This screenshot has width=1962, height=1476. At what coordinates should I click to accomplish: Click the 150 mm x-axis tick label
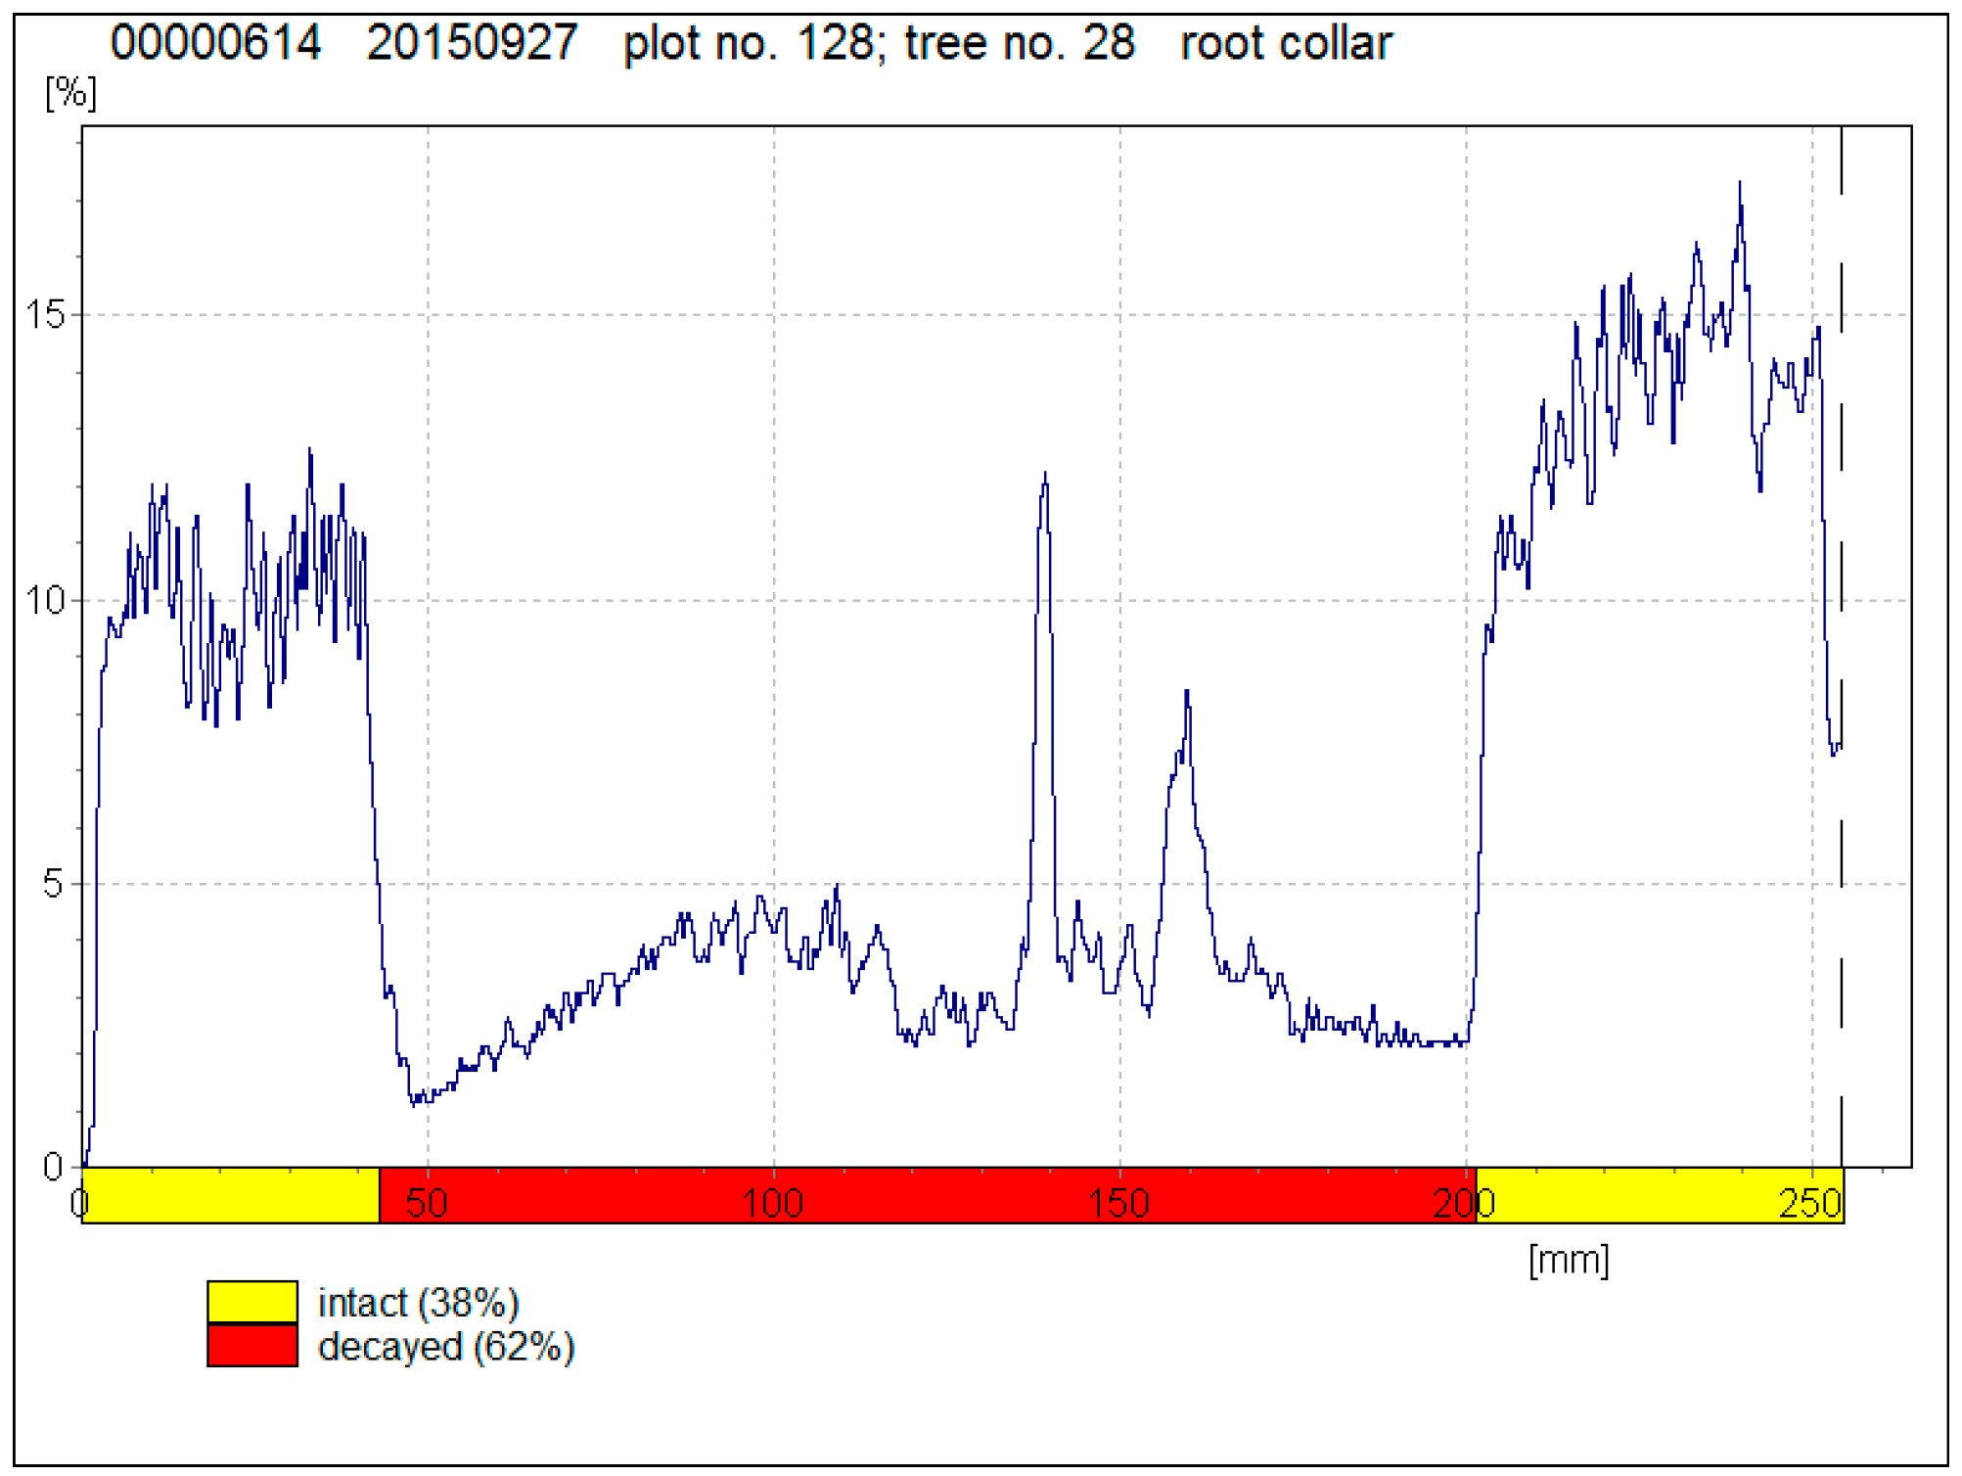[1118, 1203]
